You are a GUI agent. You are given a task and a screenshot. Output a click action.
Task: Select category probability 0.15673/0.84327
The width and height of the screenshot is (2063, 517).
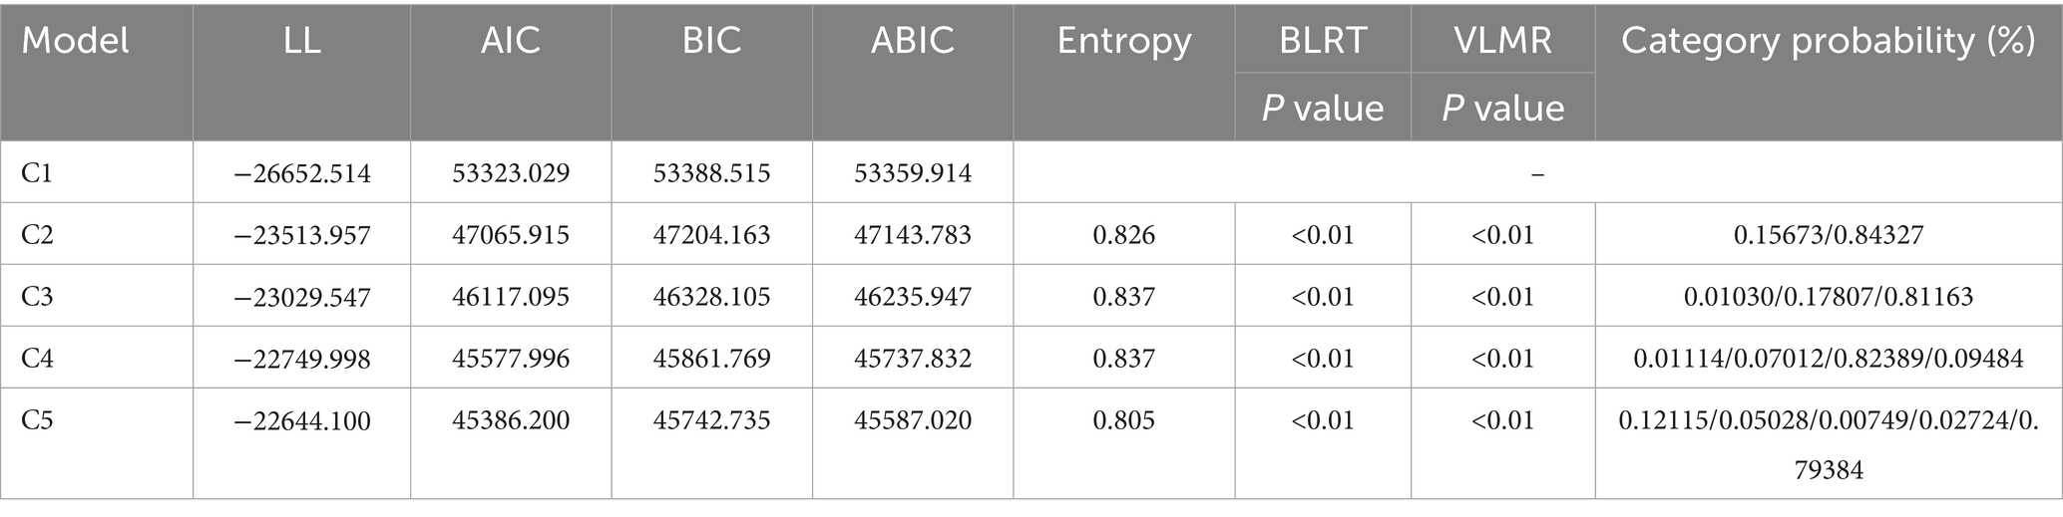[1828, 235]
